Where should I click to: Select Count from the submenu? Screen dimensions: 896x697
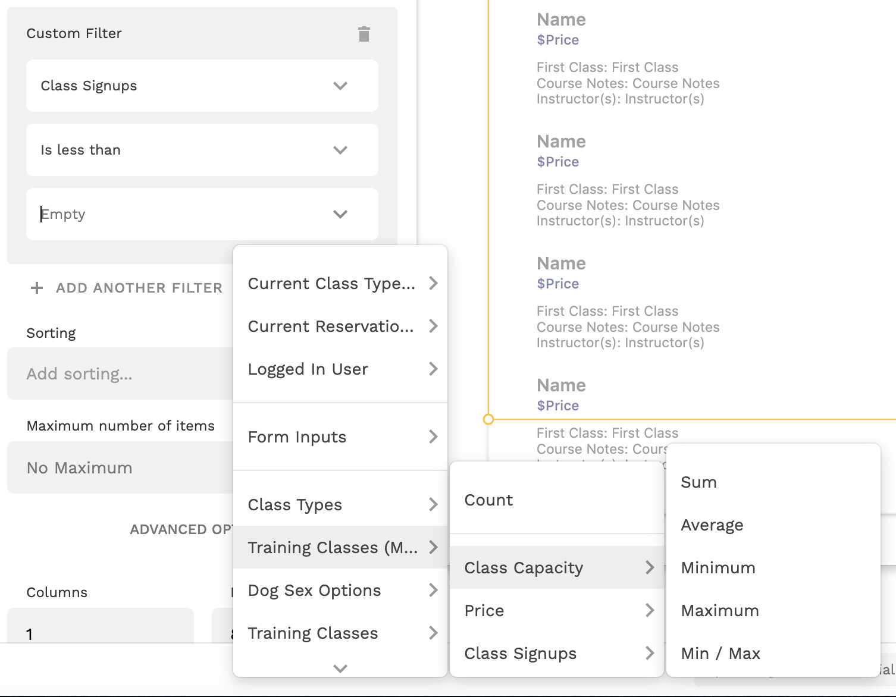[488, 500]
